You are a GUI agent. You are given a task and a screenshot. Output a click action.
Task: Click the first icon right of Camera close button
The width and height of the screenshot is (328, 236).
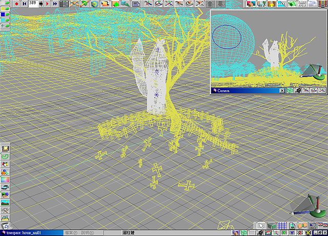290,91
